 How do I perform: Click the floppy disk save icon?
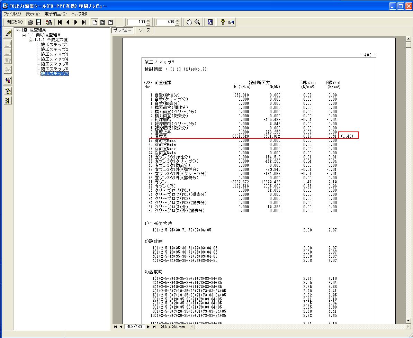[38, 22]
